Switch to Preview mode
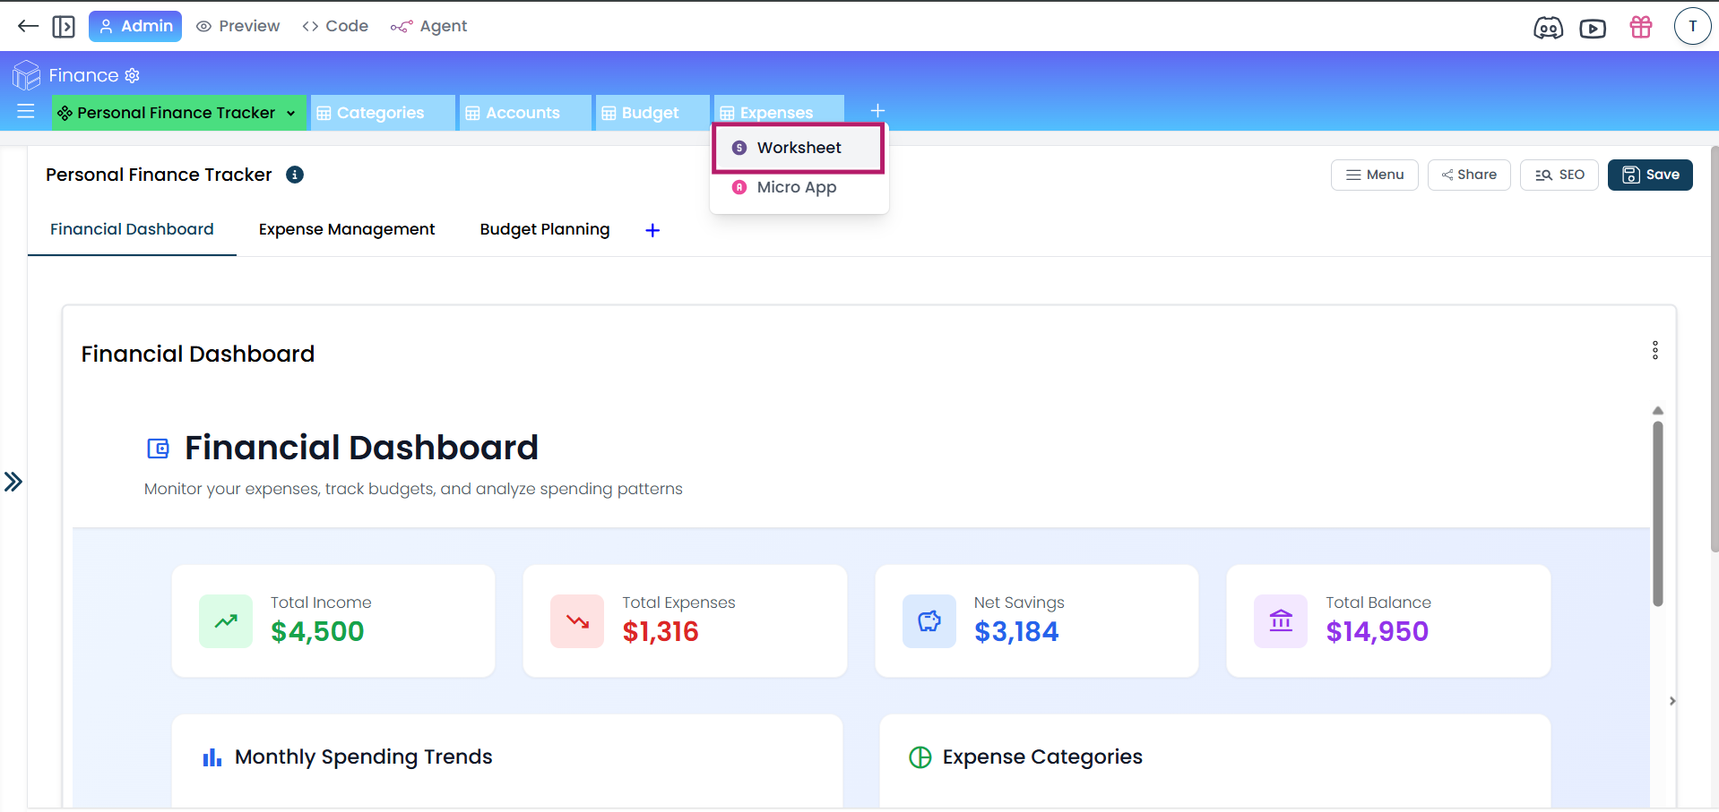This screenshot has width=1719, height=812. [238, 26]
